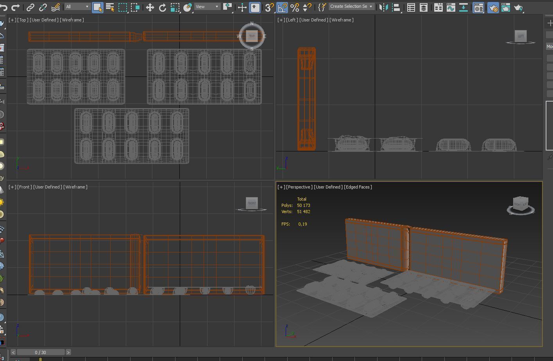Click the Redo arrow in main toolbar
Screen dimensions: 553x361
point(16,7)
